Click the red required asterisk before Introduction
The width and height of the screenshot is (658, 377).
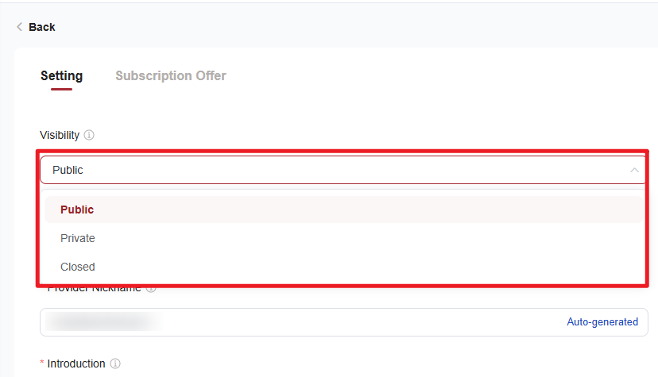42,362
